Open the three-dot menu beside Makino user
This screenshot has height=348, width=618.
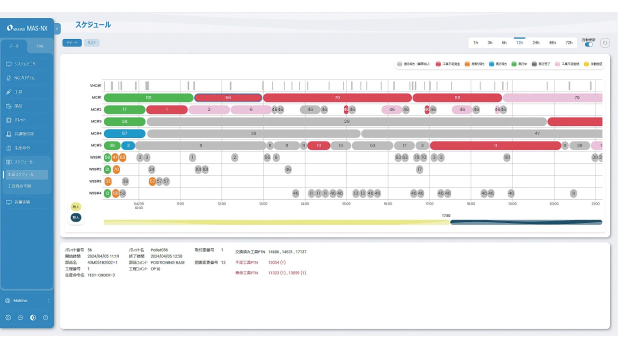(49, 301)
